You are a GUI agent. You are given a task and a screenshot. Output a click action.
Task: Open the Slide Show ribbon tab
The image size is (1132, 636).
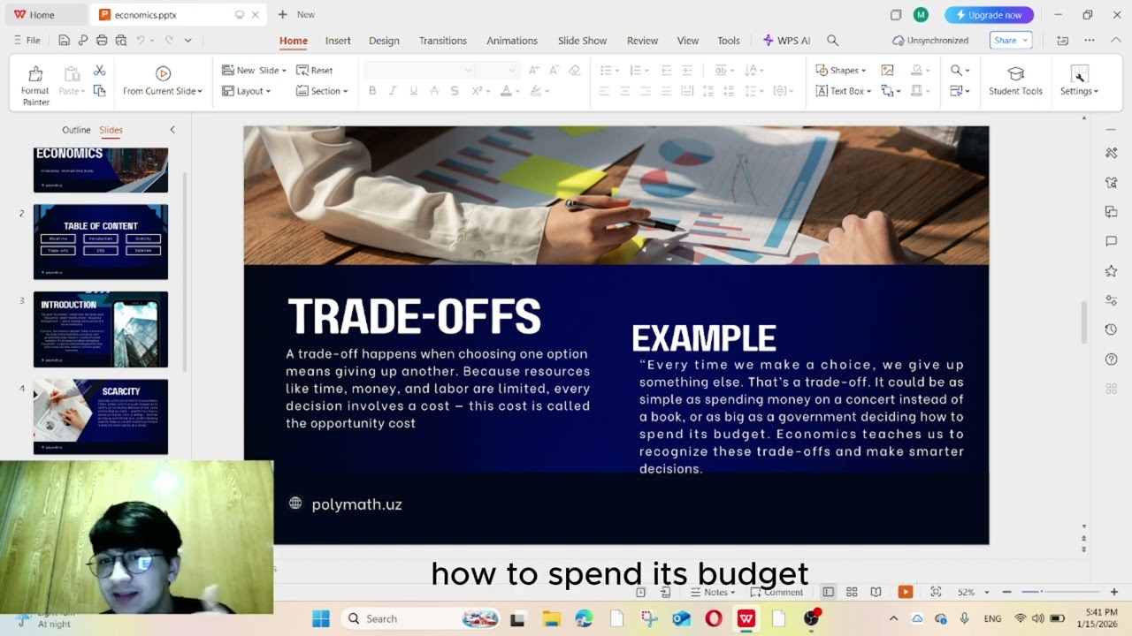pos(582,41)
